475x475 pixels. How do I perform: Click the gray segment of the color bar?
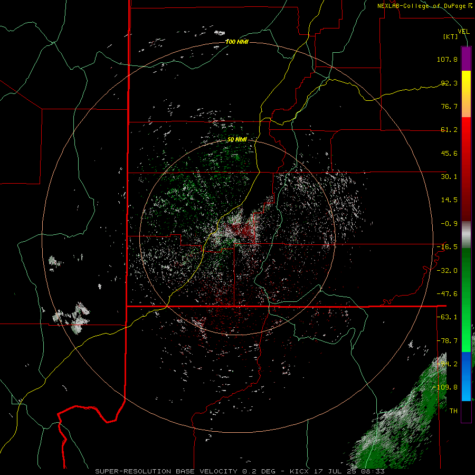click(466, 235)
